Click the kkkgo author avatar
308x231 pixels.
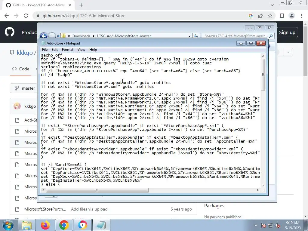coord(17,106)
